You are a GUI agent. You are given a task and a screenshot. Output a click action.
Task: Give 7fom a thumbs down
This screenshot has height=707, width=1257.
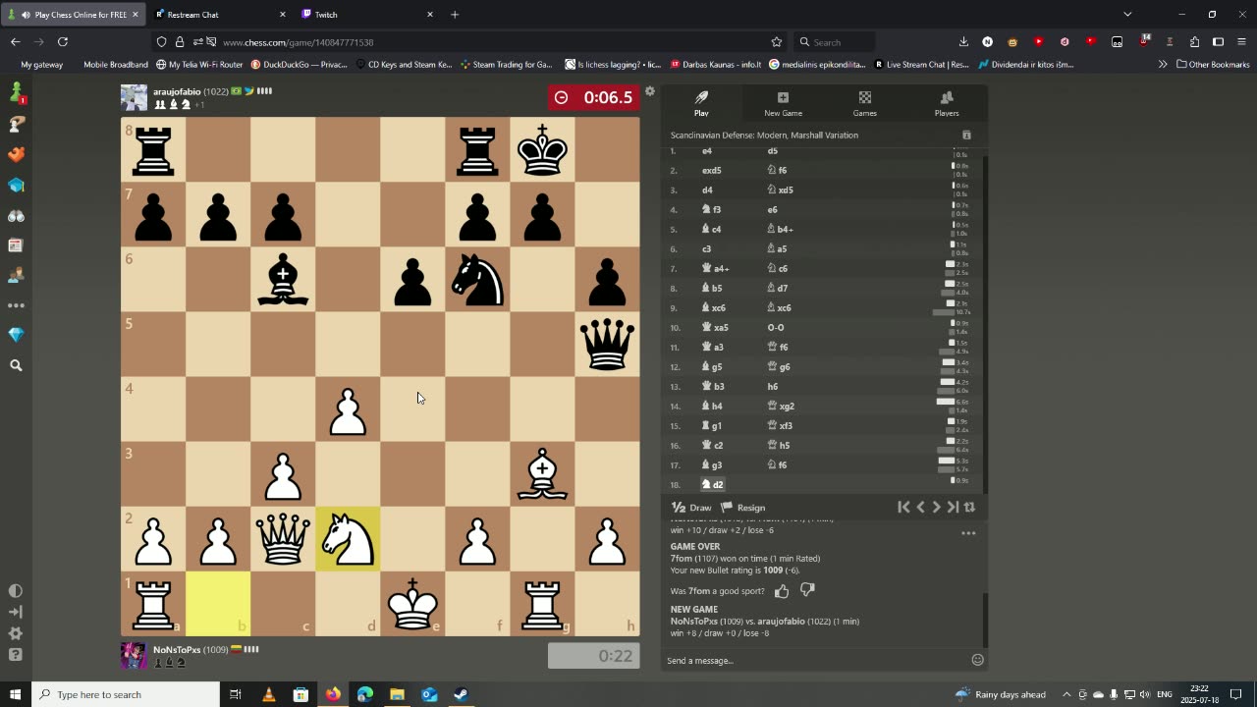807,590
